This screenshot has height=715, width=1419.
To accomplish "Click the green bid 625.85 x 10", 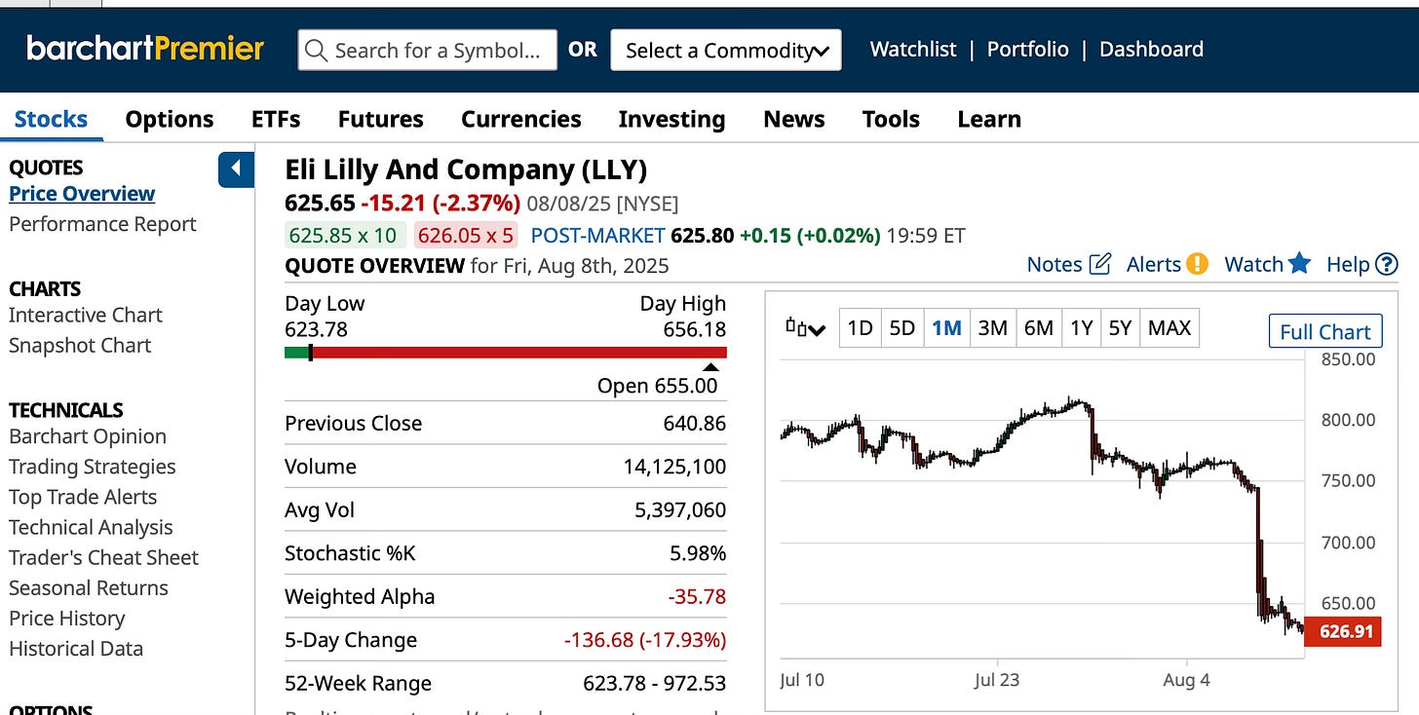I will coord(343,235).
